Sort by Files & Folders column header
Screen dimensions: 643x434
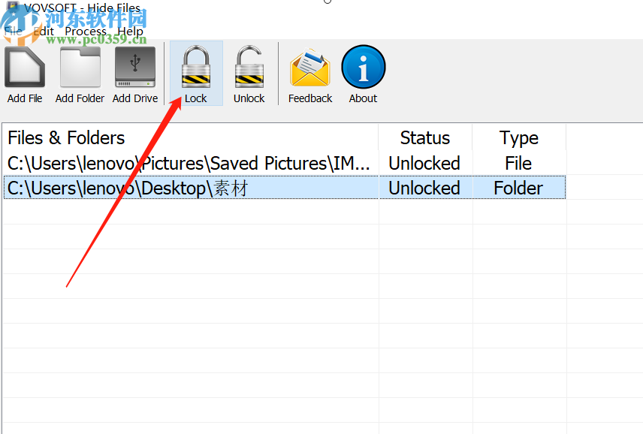click(x=66, y=138)
